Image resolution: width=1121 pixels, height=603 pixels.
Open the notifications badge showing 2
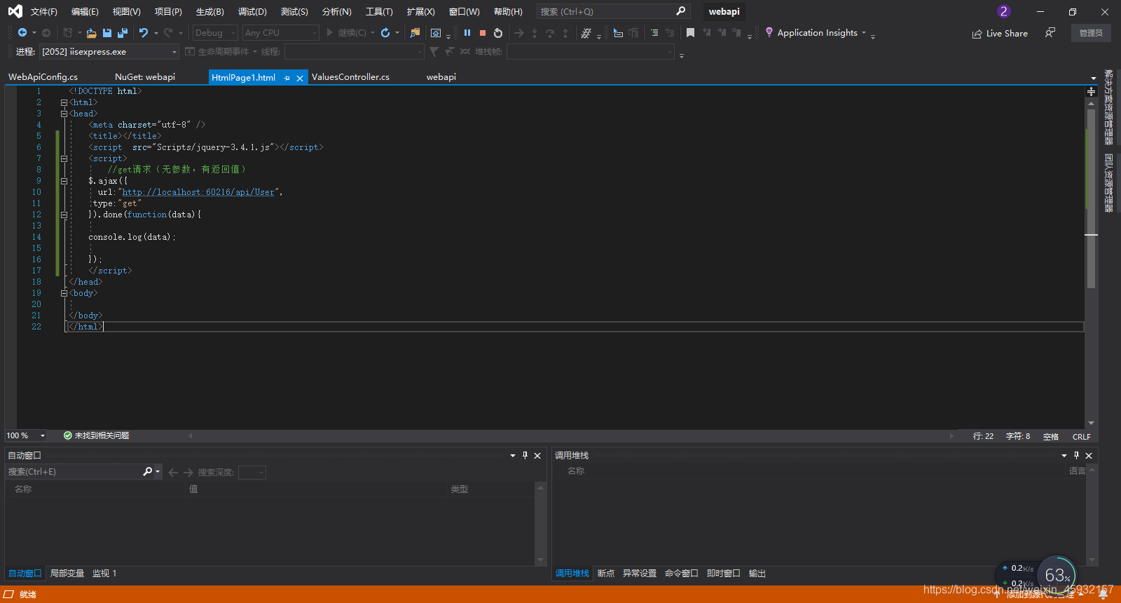[x=1004, y=12]
